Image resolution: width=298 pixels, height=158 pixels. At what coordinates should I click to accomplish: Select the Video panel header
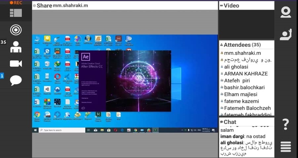tap(246, 6)
